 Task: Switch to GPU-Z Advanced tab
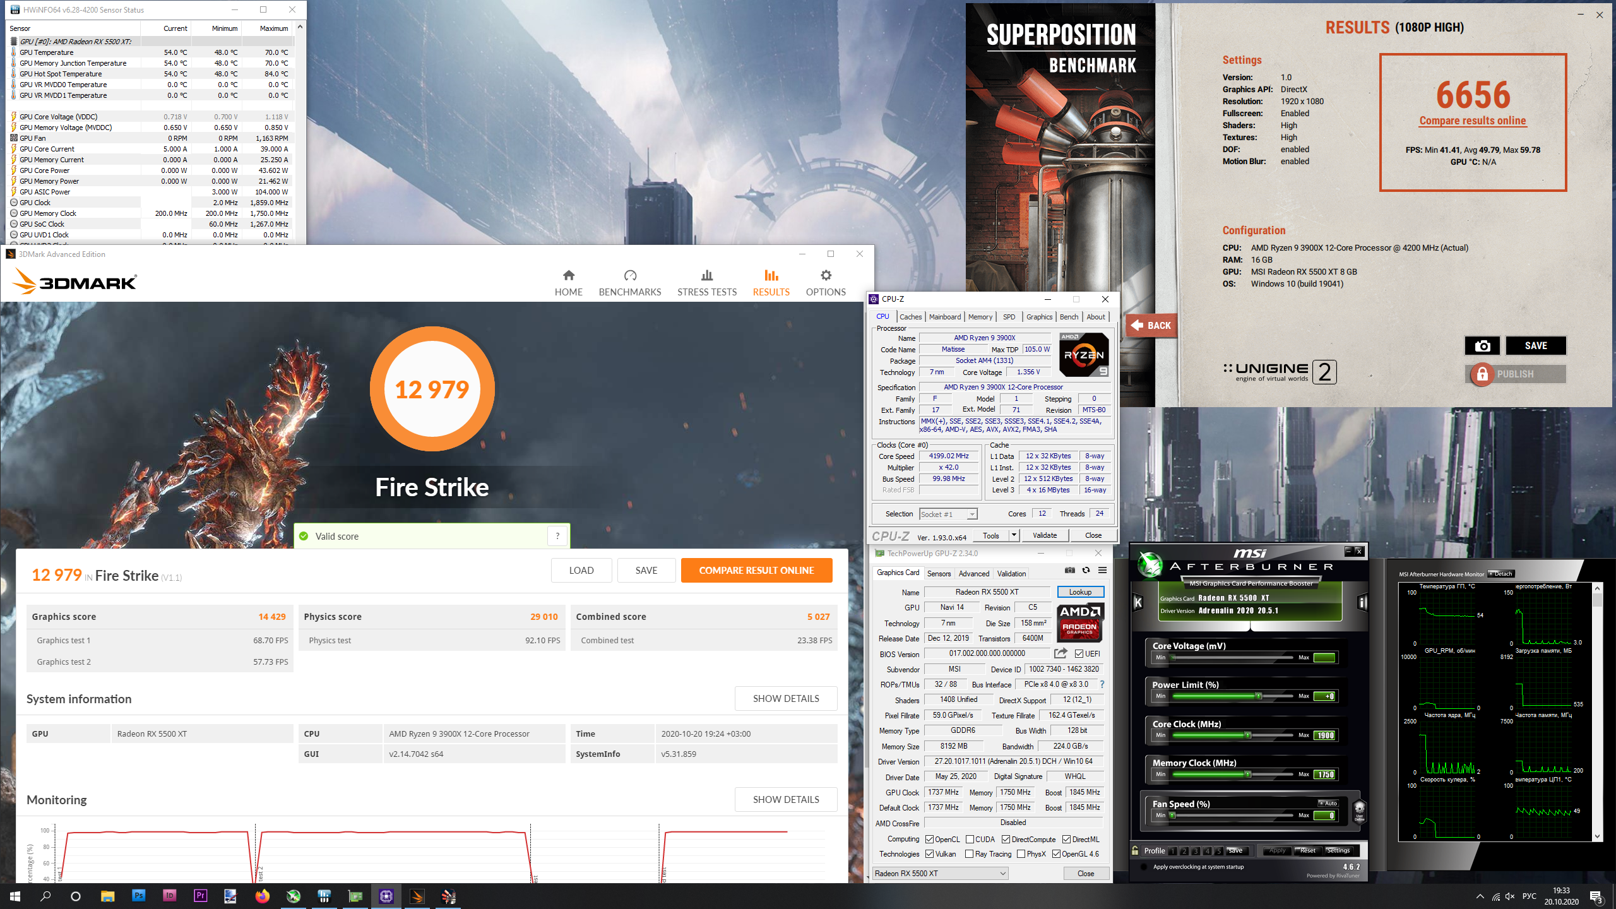pyautogui.click(x=974, y=573)
